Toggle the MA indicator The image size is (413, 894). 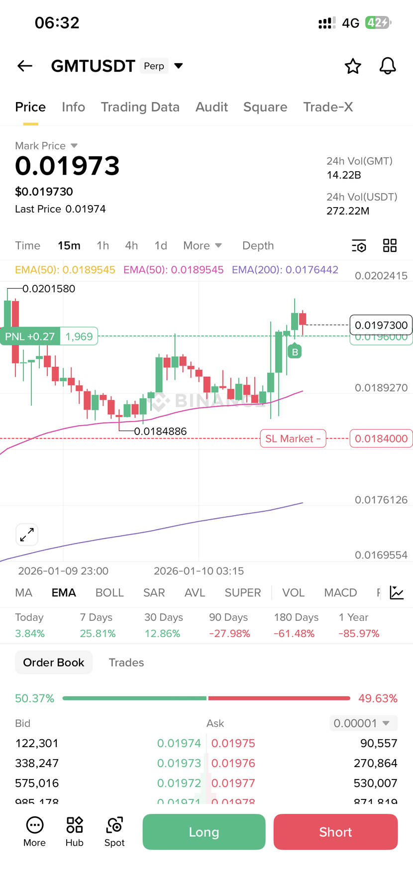pyautogui.click(x=23, y=592)
